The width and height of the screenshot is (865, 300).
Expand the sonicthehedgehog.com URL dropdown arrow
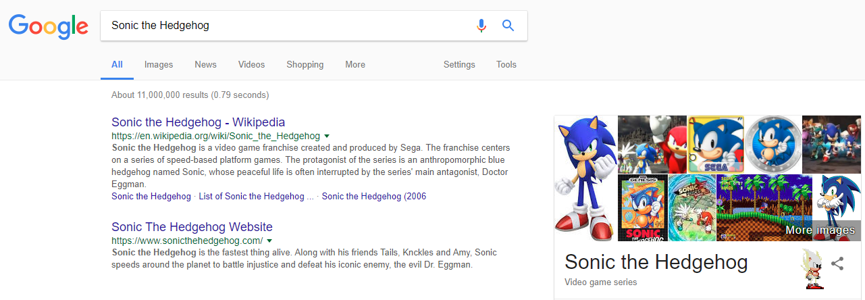[x=269, y=241]
